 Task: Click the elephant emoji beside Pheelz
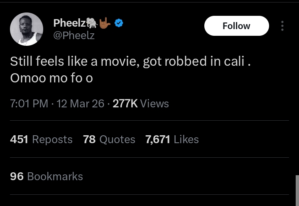[93, 24]
